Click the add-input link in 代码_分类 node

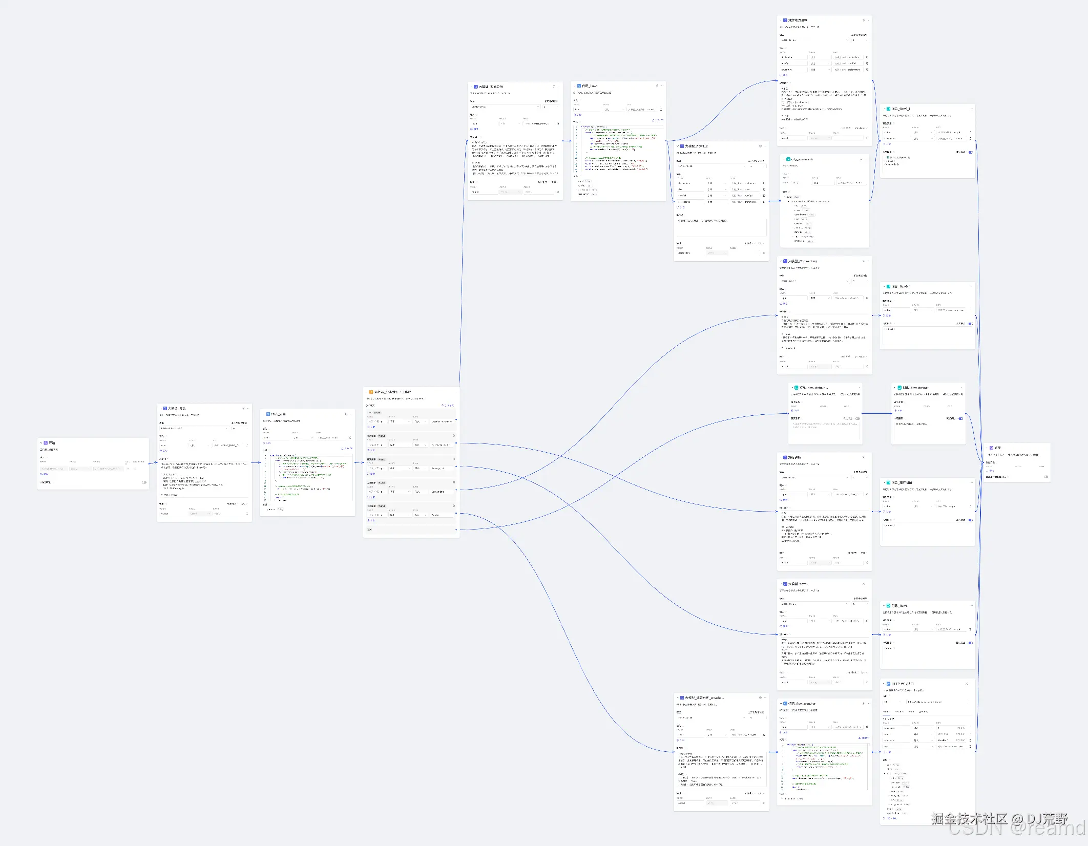[x=267, y=443]
